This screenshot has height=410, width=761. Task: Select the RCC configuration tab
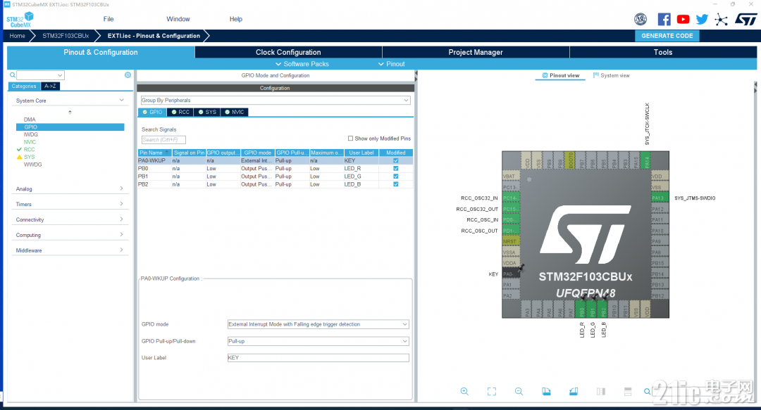coord(180,112)
